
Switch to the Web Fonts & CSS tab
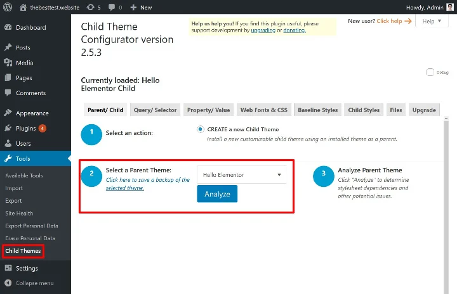[263, 110]
